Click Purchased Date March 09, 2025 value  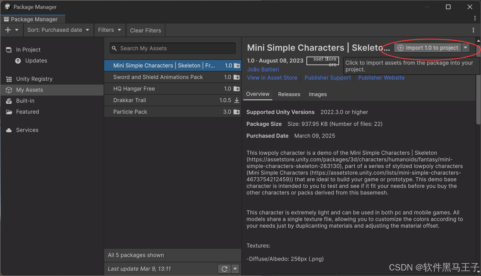coord(315,136)
